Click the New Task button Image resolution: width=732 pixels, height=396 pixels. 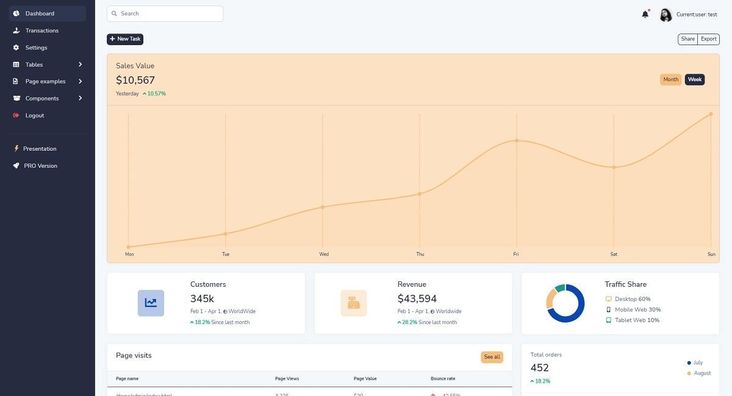pos(125,38)
